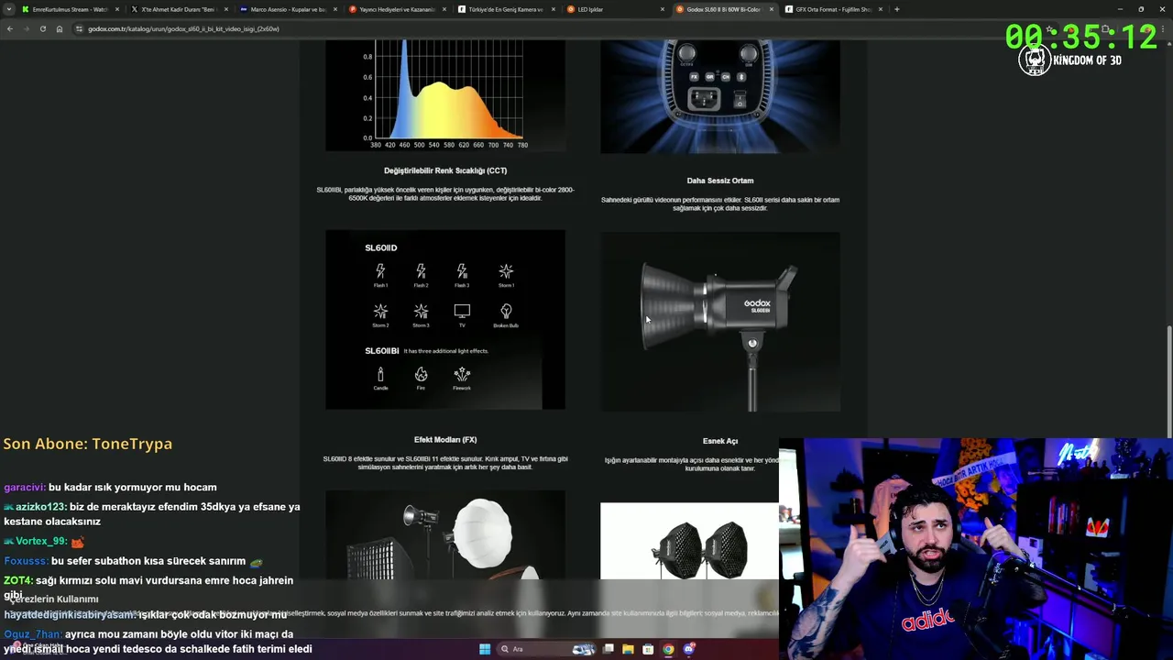Go back to the previous page
1173x660 pixels.
(x=10, y=28)
